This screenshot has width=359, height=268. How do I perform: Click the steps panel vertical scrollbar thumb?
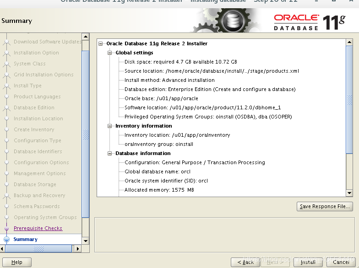click(x=85, y=134)
